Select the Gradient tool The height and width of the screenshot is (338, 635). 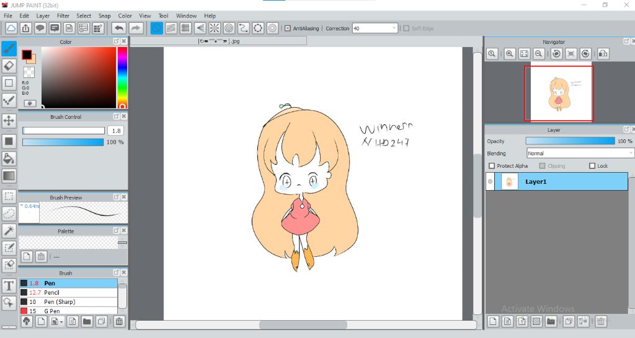point(9,176)
